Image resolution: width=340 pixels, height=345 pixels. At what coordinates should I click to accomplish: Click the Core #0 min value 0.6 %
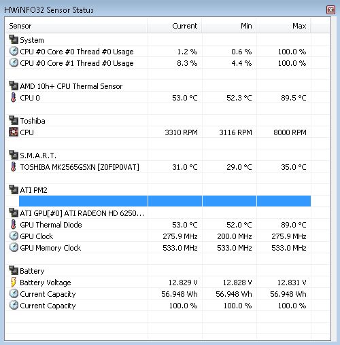click(241, 52)
